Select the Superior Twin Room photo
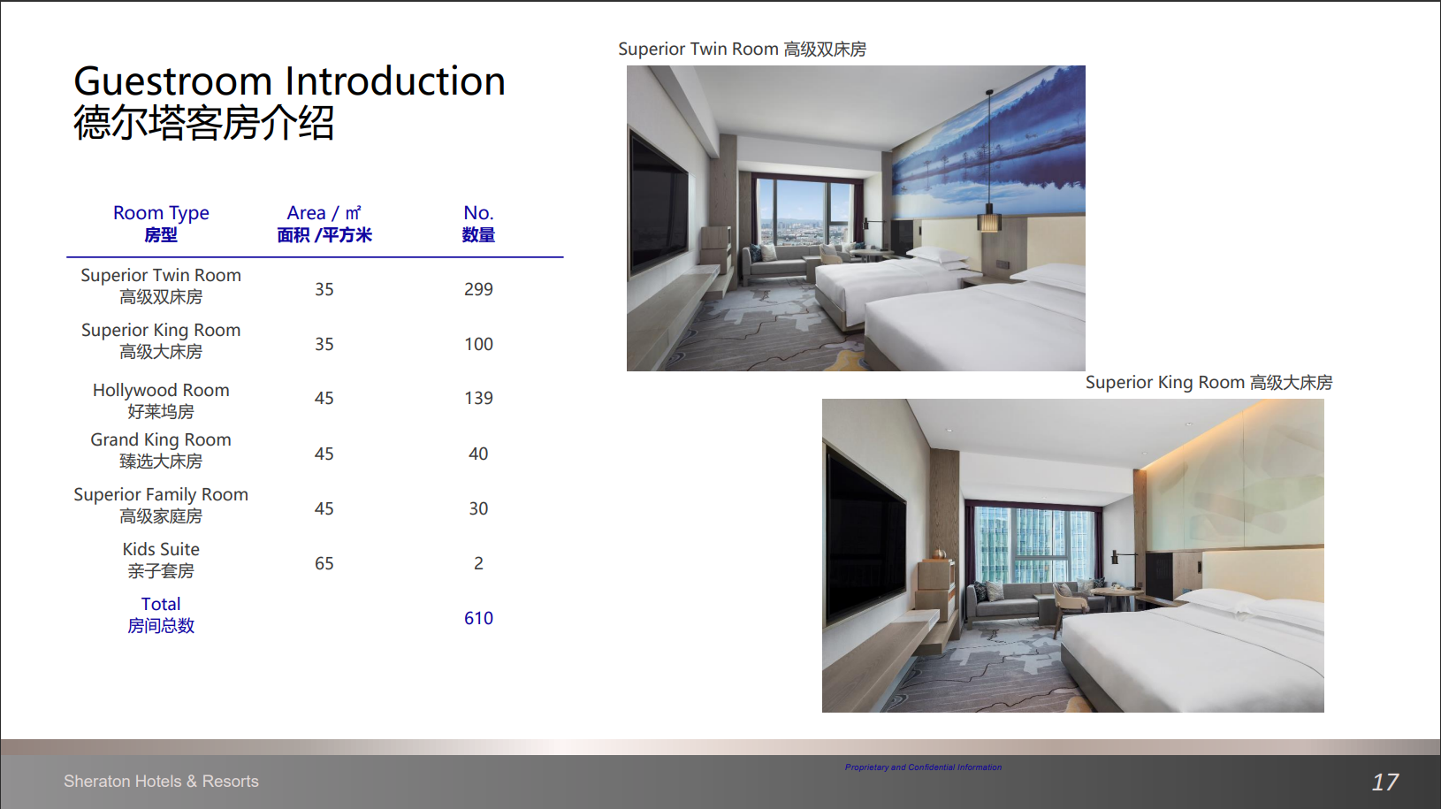The height and width of the screenshot is (809, 1441). pyautogui.click(x=856, y=218)
